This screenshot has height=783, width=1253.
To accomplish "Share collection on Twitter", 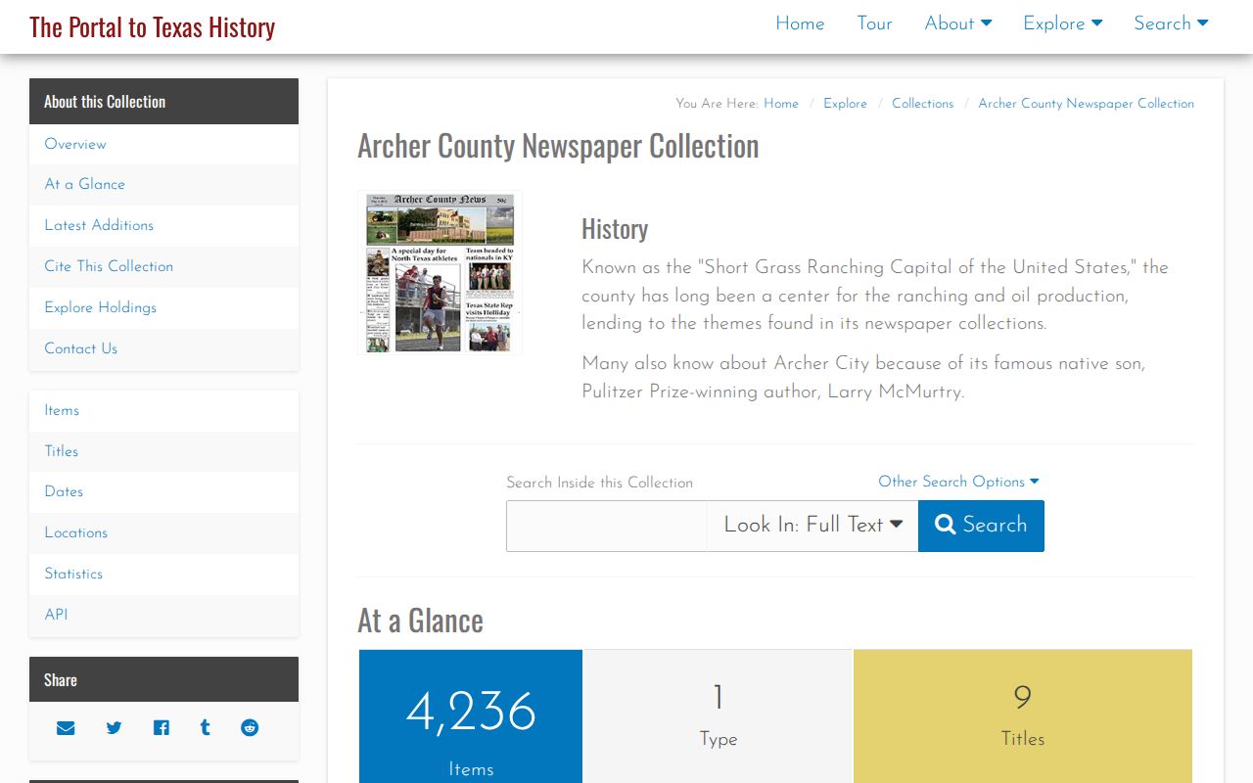I will pos(114,728).
